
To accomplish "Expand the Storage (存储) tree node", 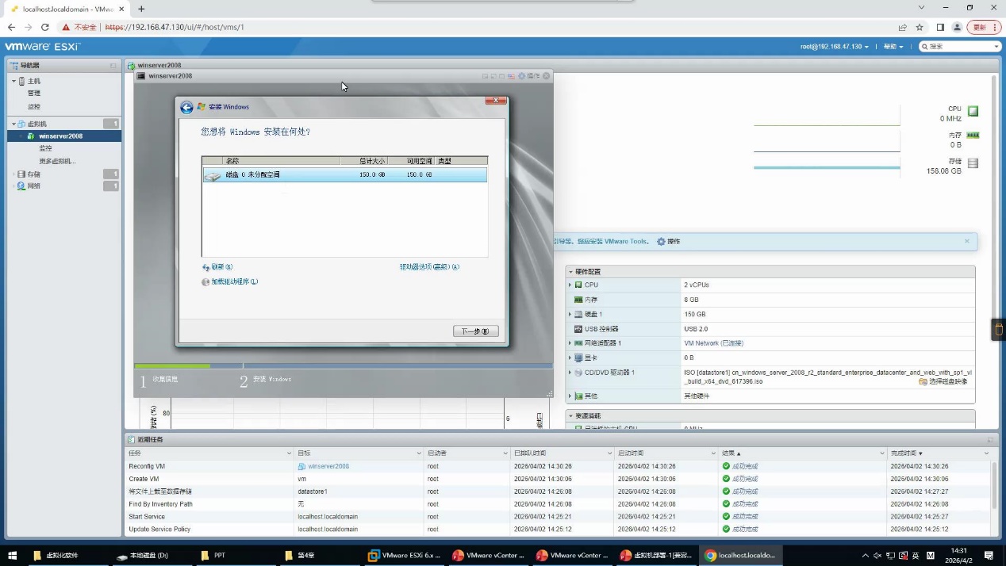I will pyautogui.click(x=13, y=174).
